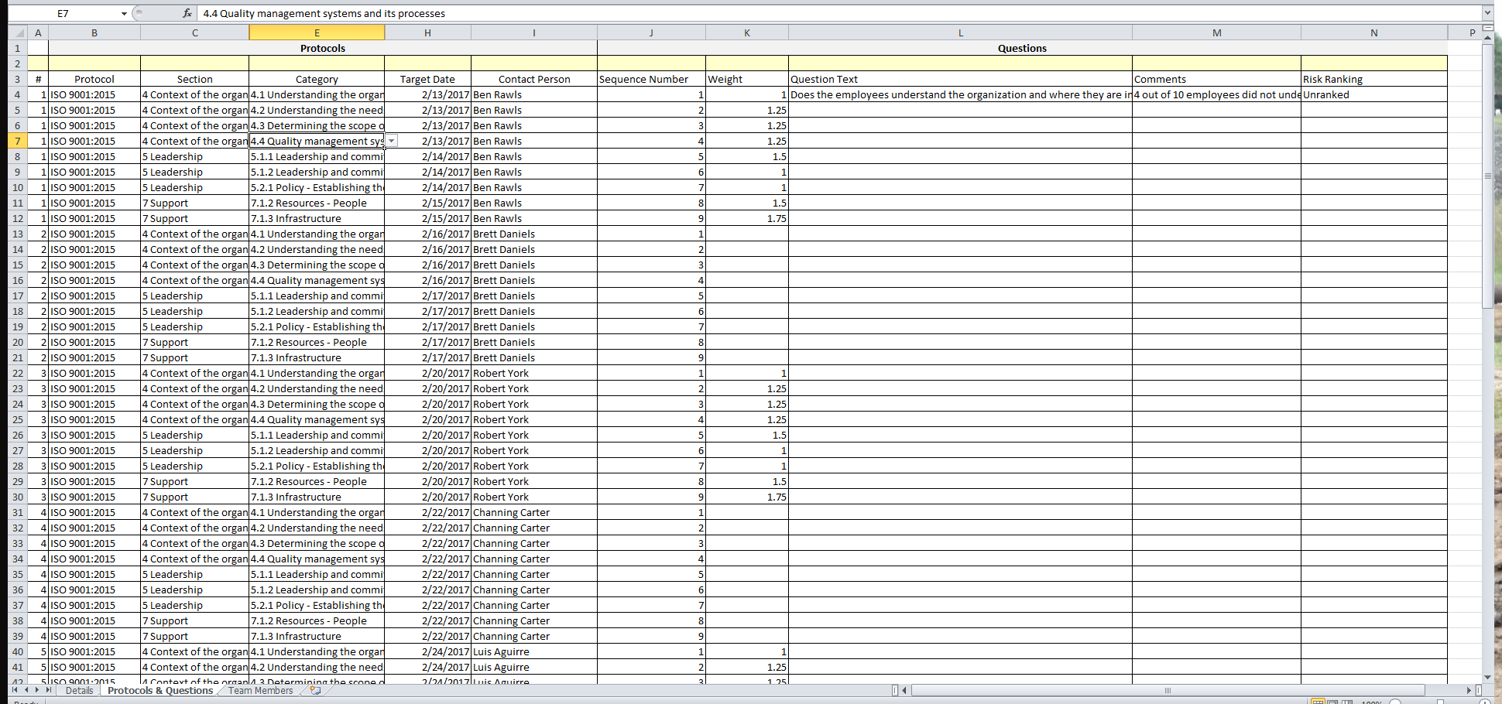Image resolution: width=1502 pixels, height=704 pixels.
Task: Switch to the Details sheet tab
Action: point(79,691)
